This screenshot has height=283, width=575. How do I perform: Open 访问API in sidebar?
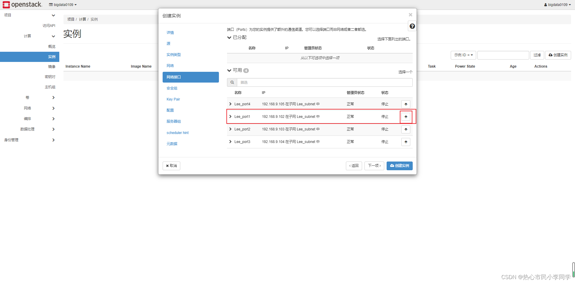pos(49,26)
